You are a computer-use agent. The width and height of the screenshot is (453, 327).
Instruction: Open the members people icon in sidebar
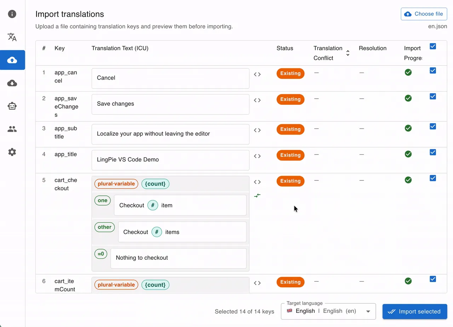[12, 129]
